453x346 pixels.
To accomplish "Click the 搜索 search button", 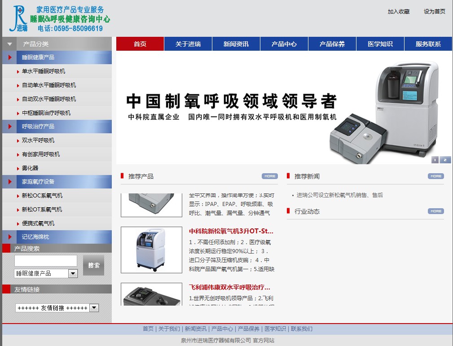I will click(x=93, y=265).
